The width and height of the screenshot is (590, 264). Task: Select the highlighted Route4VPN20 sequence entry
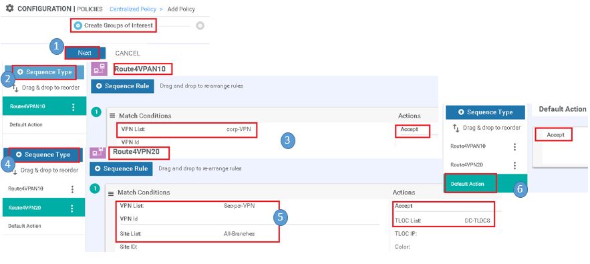(x=43, y=207)
